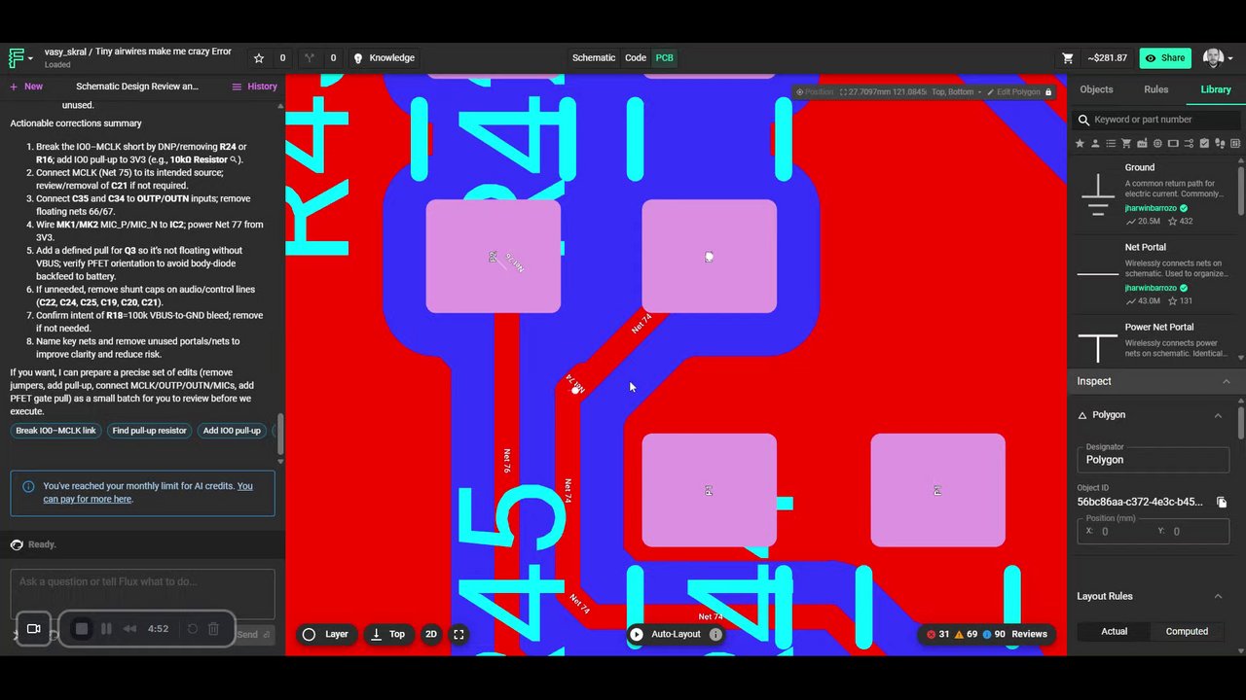Select the Actual layout rules tab
Screen dimensions: 1246x700
click(1114, 632)
